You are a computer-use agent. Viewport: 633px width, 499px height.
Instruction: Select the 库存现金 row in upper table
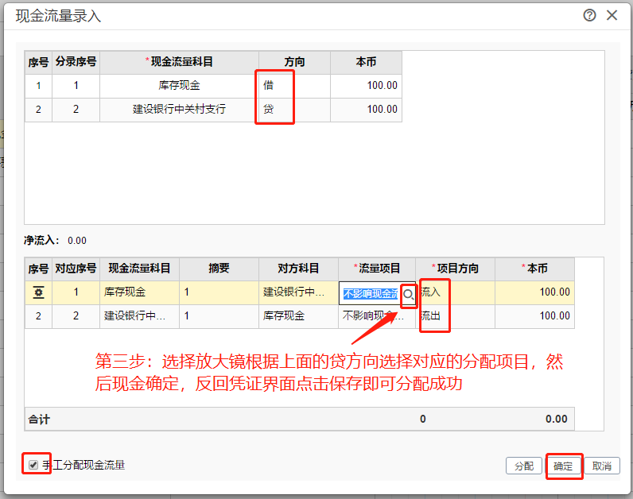click(x=179, y=86)
